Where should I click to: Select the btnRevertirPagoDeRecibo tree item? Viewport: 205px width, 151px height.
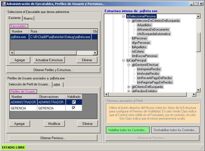tap(155, 78)
